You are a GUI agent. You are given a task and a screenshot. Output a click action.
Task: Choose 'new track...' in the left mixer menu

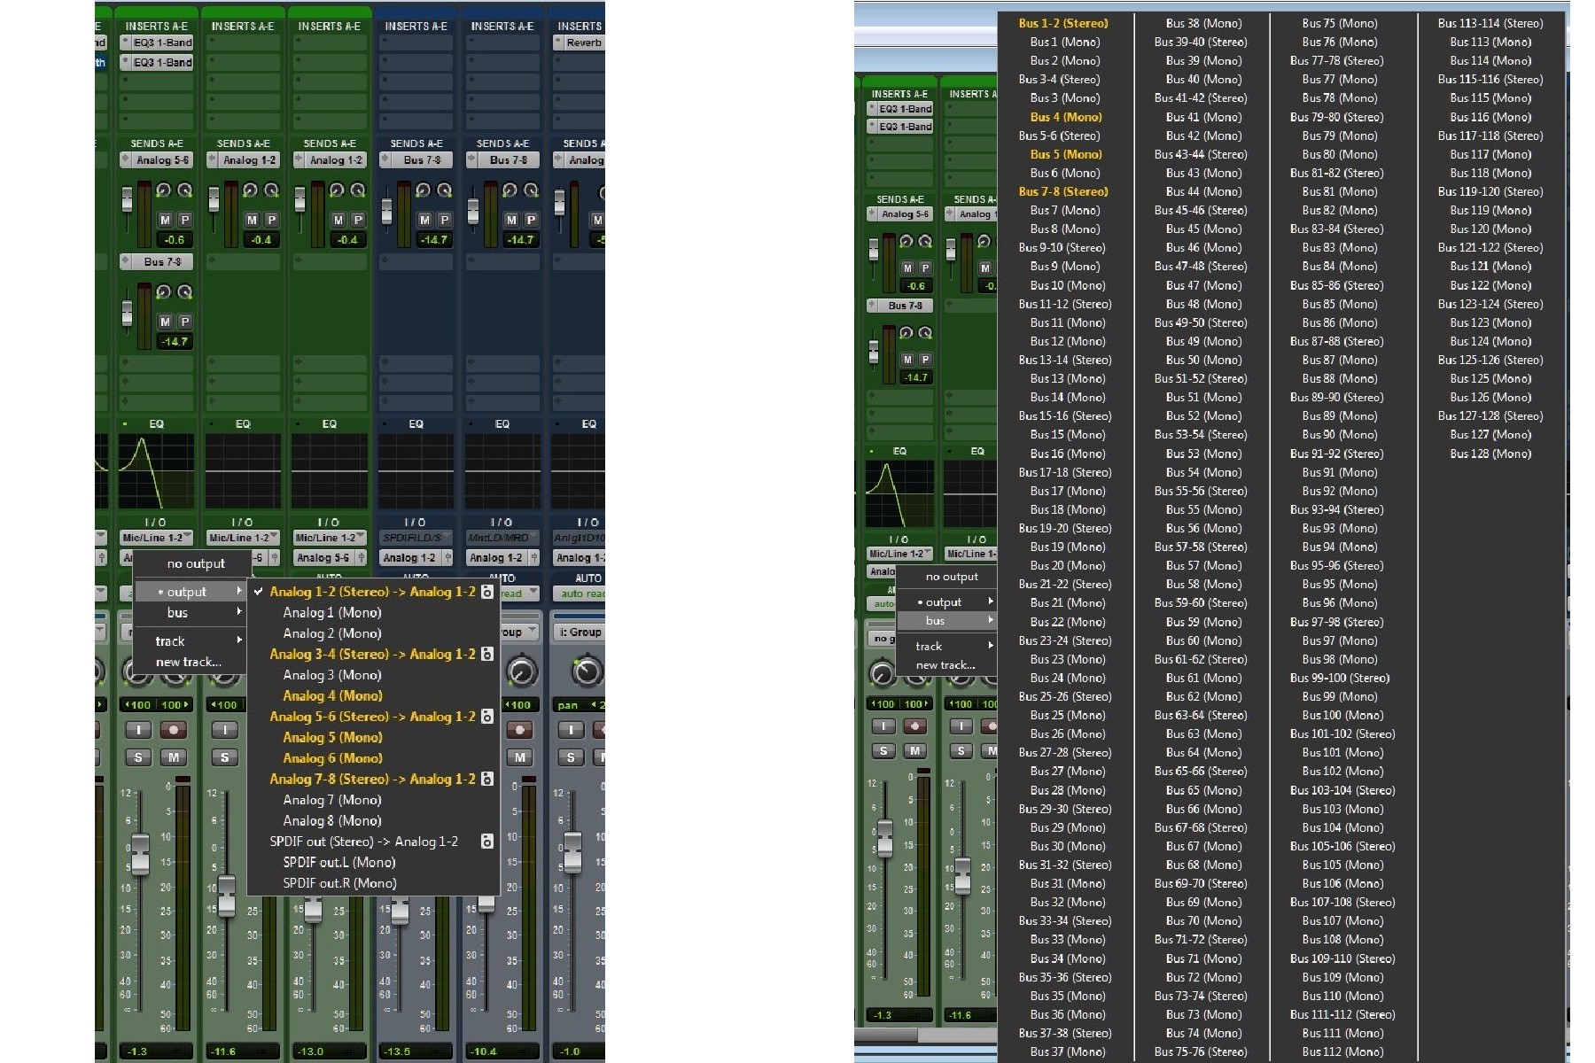(189, 662)
